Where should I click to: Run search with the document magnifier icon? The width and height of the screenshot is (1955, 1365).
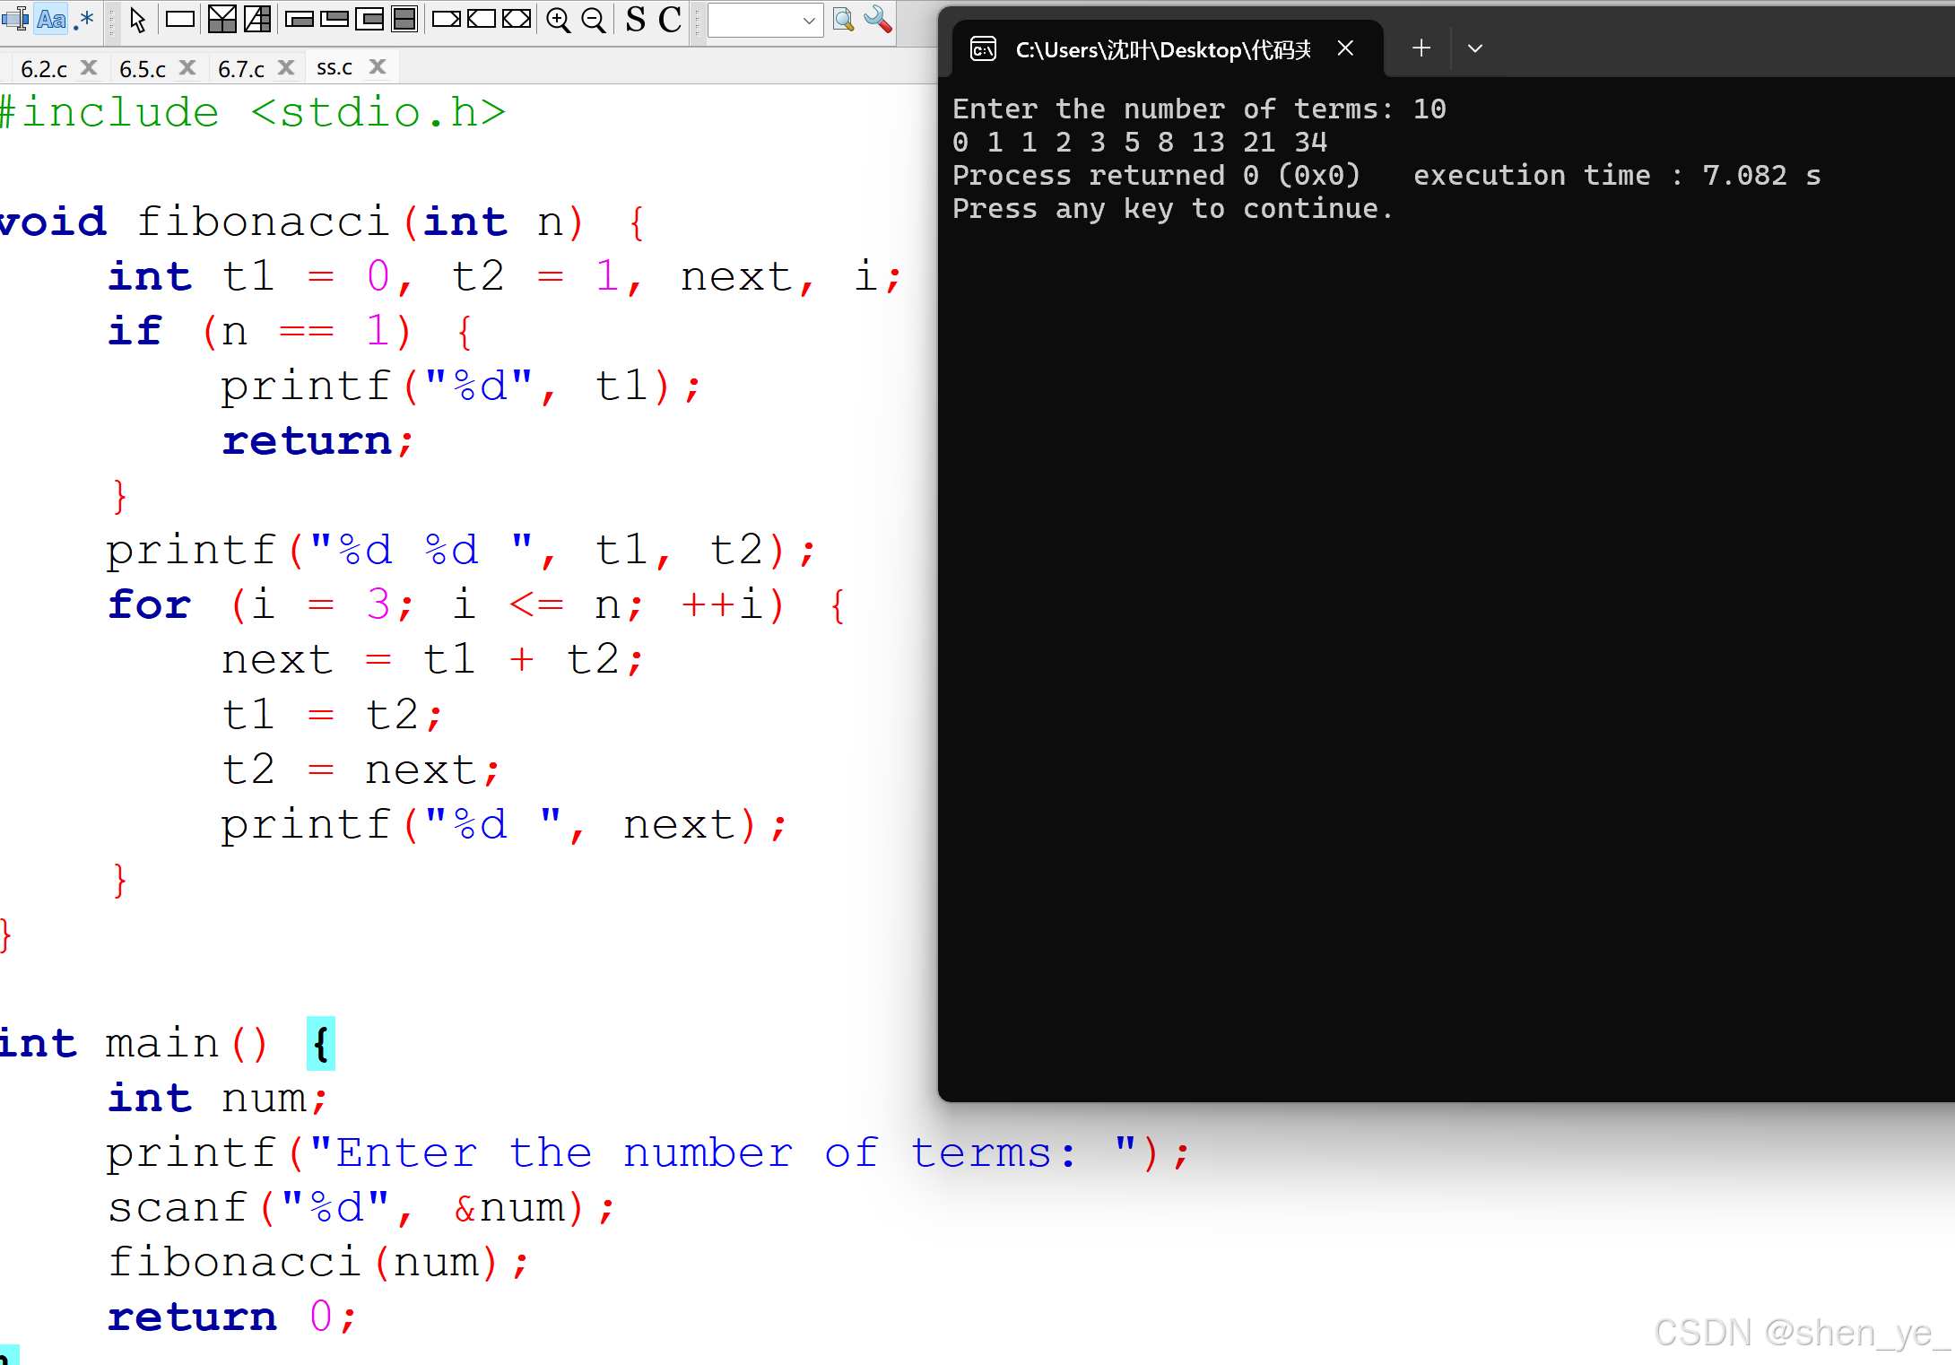coord(843,19)
